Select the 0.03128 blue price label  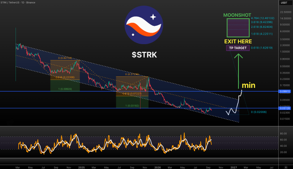click(284, 108)
